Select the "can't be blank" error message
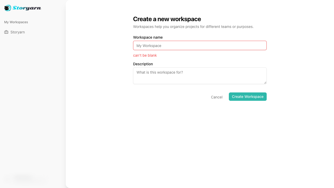Image resolution: width=334 pixels, height=188 pixels. [x=145, y=55]
